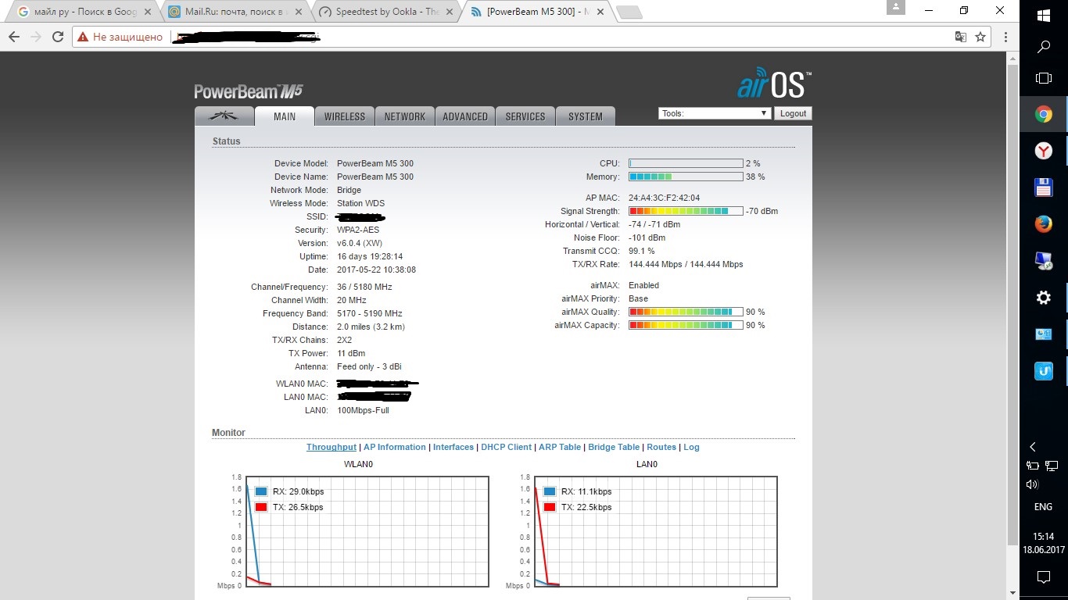1068x600 pixels.
Task: Launch Yandex Browser from the taskbar
Action: click(1043, 151)
